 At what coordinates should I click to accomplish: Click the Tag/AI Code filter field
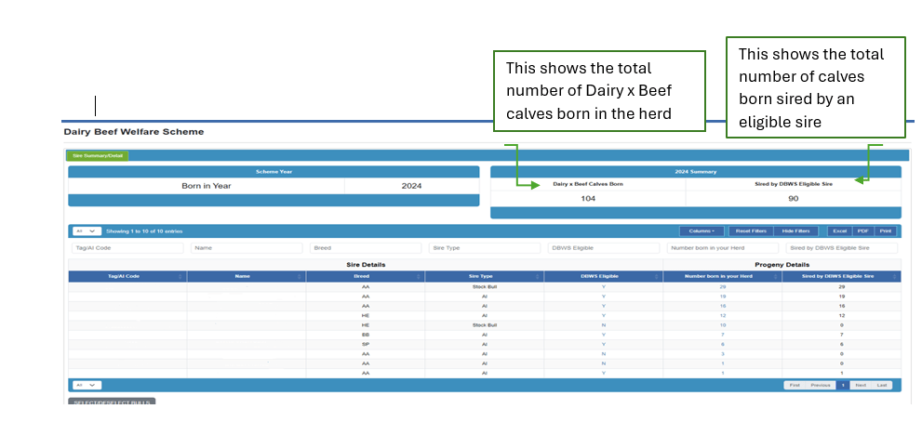tap(127, 248)
